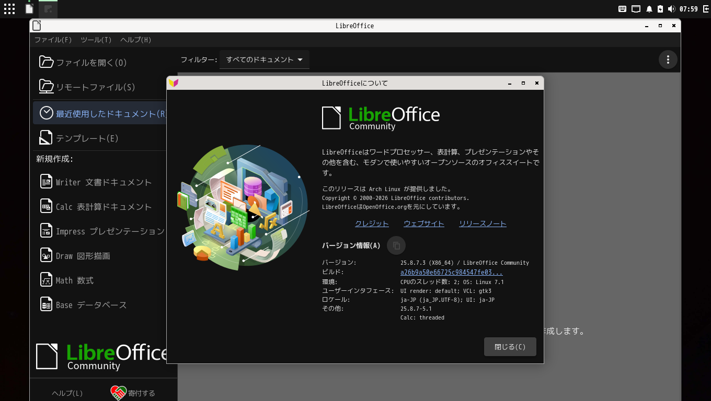Screen dimensions: 711x401
Task: Click the Writer document icon
Action: pyautogui.click(x=47, y=182)
